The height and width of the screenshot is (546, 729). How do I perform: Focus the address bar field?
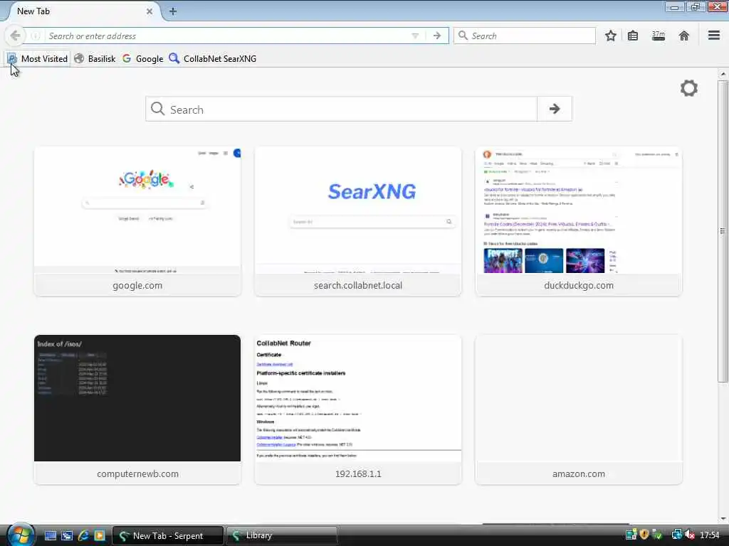[228, 36]
